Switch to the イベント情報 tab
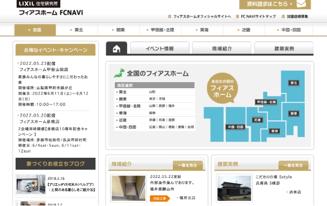This screenshot has height=206, width=327. pos(160,48)
